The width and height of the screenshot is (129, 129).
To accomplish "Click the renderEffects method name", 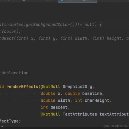I will point(22,87).
